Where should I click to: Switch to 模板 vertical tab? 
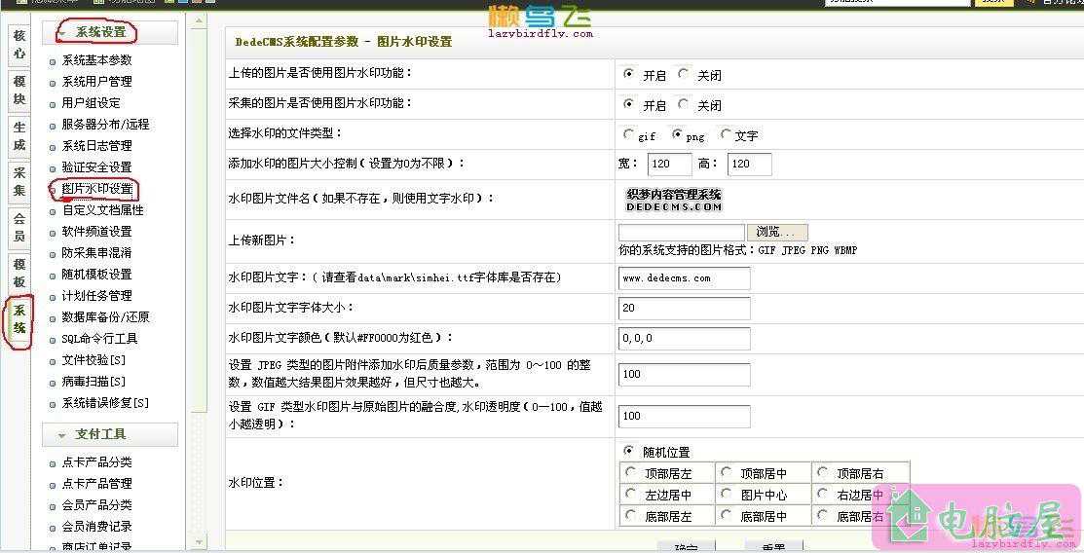click(x=19, y=273)
